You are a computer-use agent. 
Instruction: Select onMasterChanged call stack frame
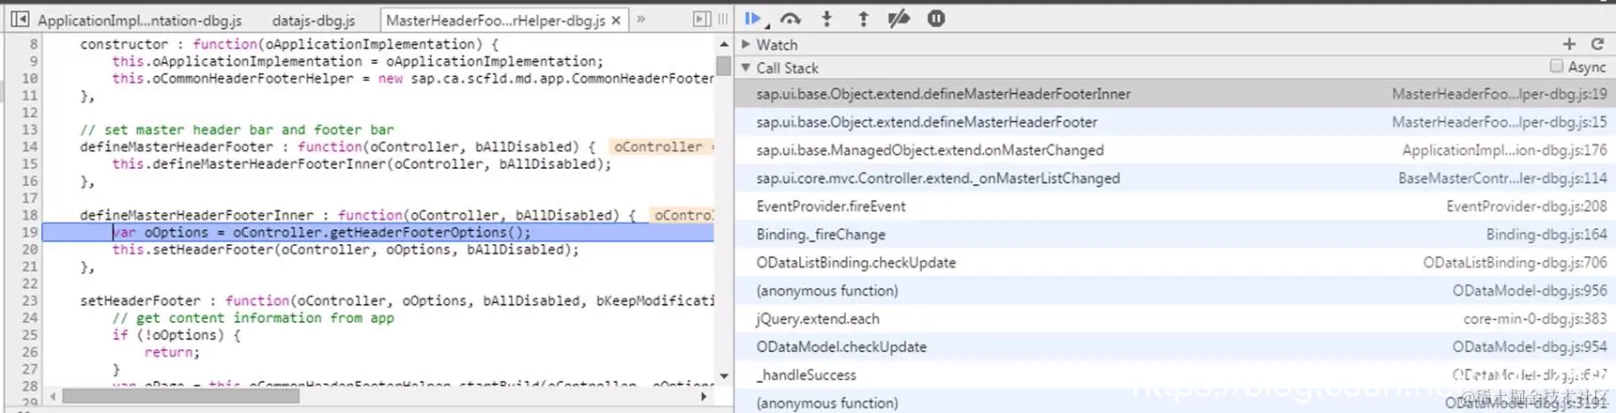pyautogui.click(x=1176, y=150)
